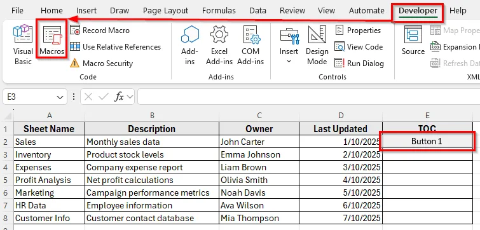This screenshot has width=480, height=230.
Task: Select cell Campaign performance metrics
Action: [152, 193]
